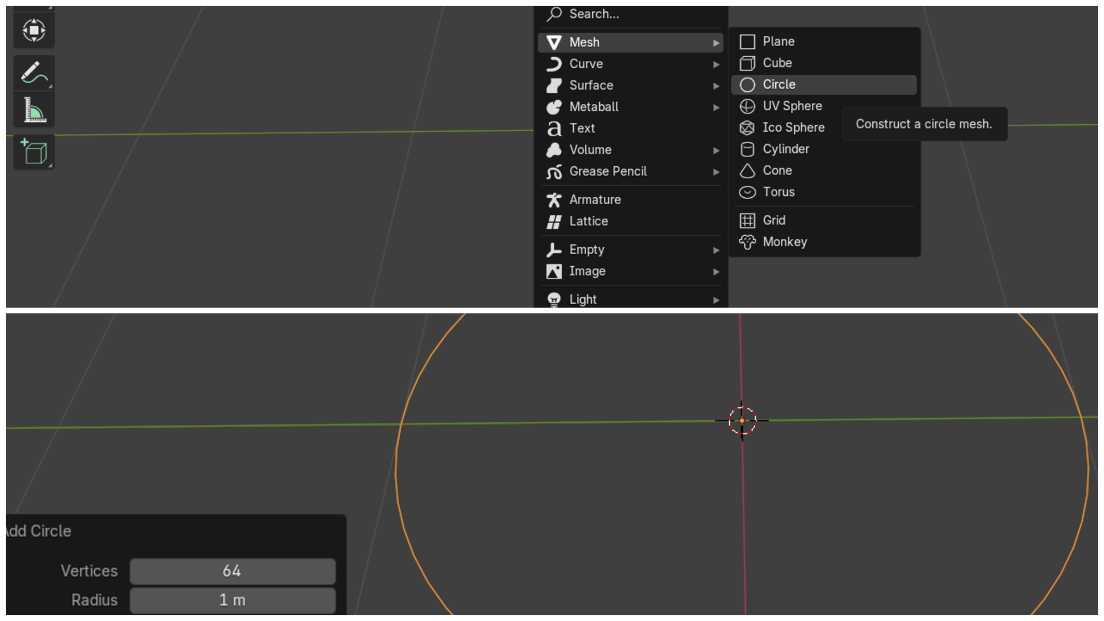Select the Measure ruler tool
This screenshot has height=621, width=1104.
pyautogui.click(x=34, y=110)
